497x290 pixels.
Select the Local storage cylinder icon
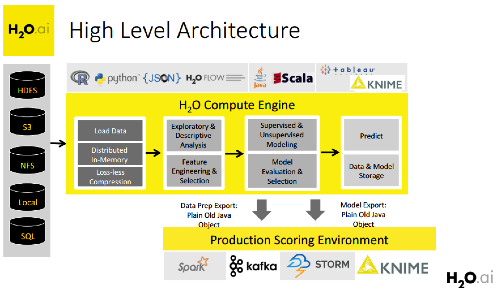tap(27, 197)
